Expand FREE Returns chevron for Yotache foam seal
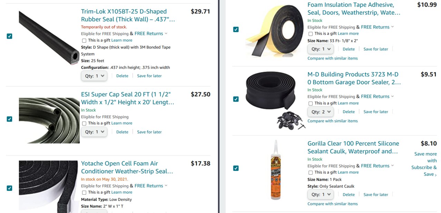Viewport: 441px width, 213px height. tap(166, 186)
